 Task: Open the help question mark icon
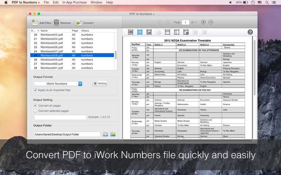point(250,32)
